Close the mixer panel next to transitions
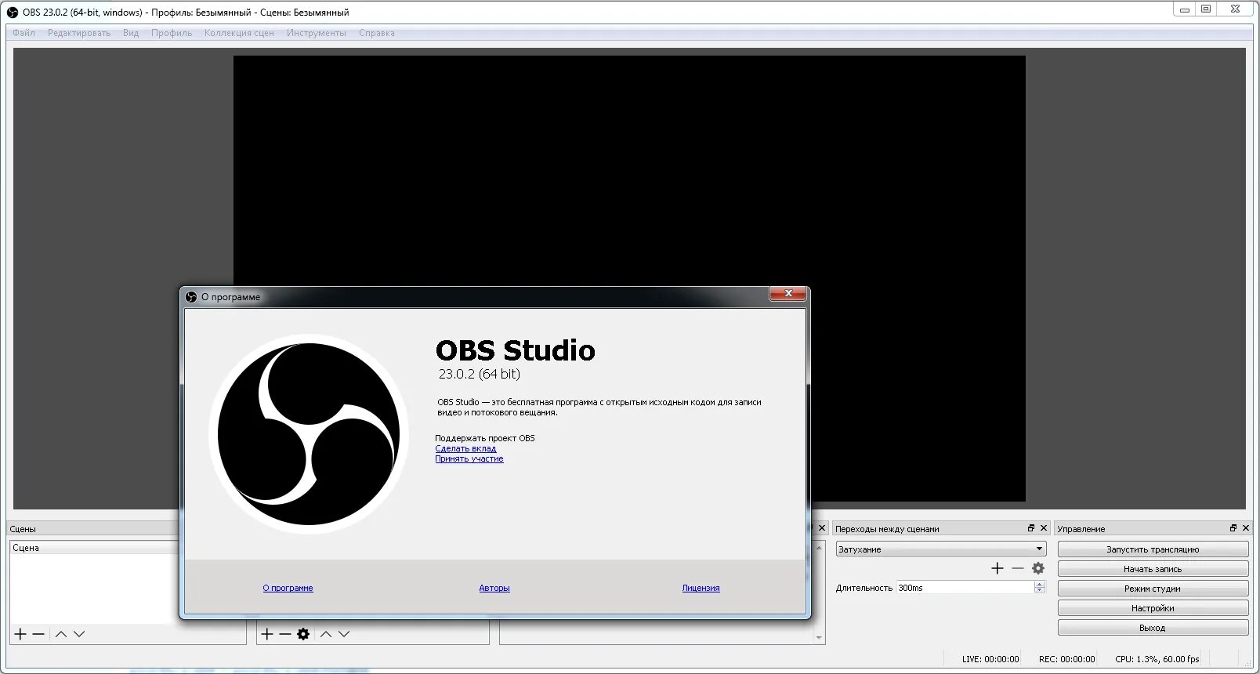Viewport: 1260px width, 674px height. pos(822,528)
